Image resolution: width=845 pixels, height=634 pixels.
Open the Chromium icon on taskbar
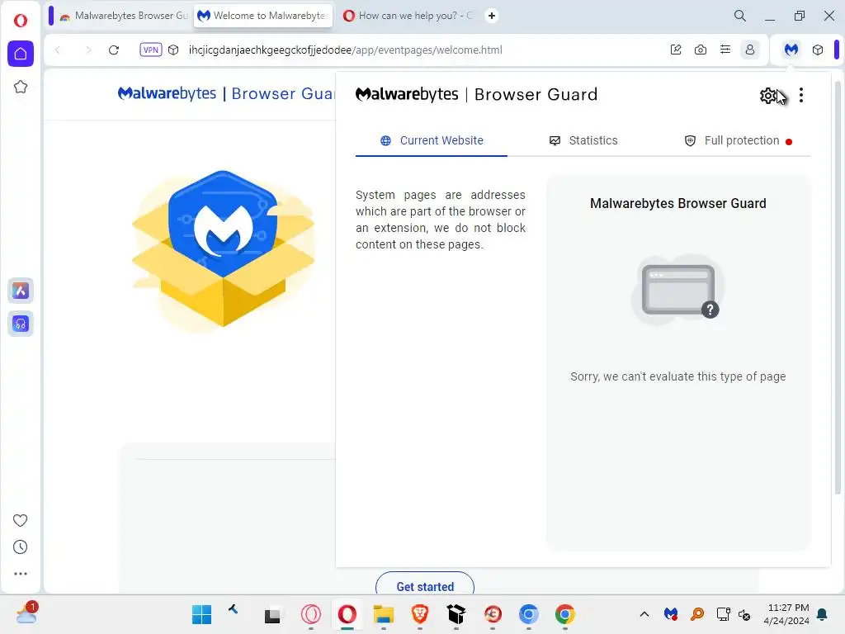[x=529, y=614]
